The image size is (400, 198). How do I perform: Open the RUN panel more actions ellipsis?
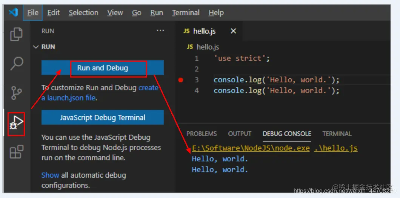[160, 30]
